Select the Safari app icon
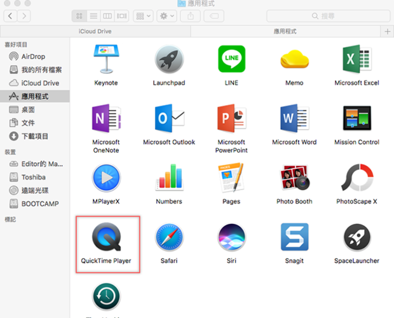 (x=169, y=237)
